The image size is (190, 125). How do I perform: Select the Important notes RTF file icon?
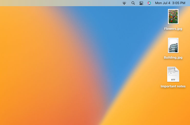173,74
